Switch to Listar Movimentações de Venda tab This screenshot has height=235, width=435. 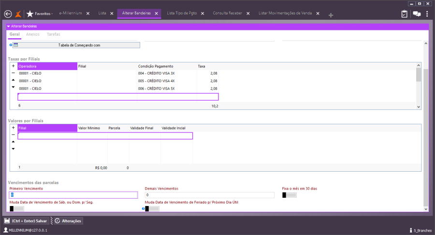285,13
